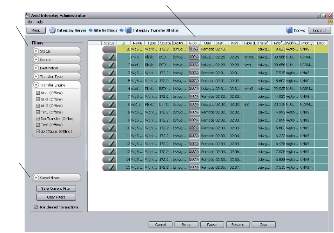Screen dimensions: 334x233
Task: Click the Menu button
Action: [x=36, y=30]
